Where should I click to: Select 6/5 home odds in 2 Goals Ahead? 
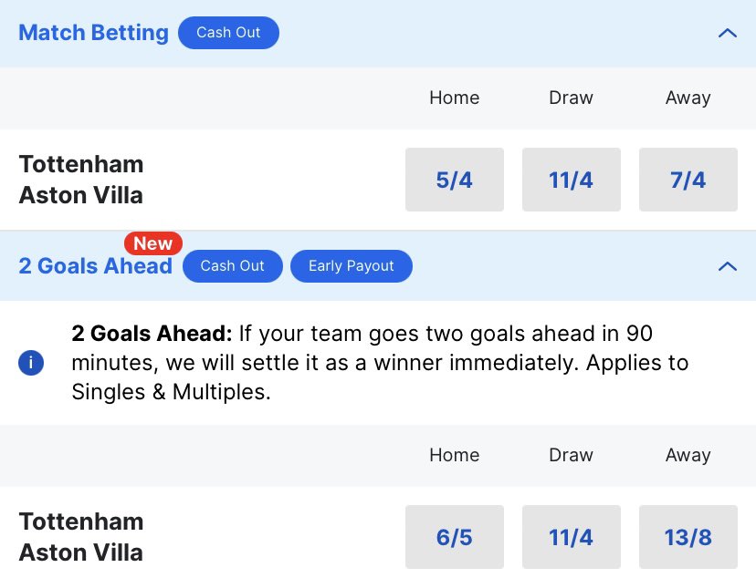(455, 537)
